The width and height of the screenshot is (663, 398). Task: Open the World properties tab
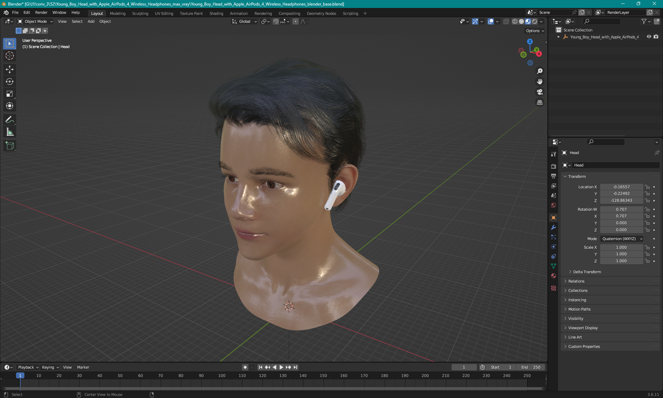554,205
